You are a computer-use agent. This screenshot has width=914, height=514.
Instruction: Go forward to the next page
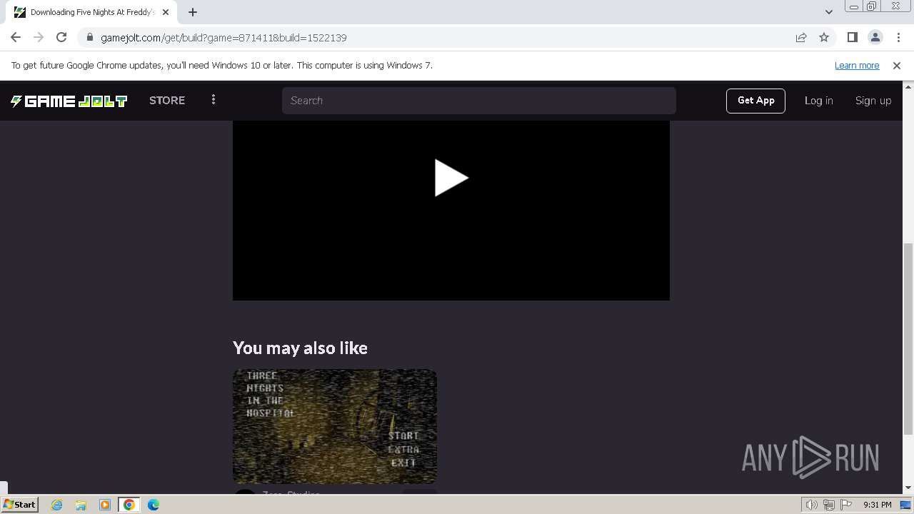39,37
